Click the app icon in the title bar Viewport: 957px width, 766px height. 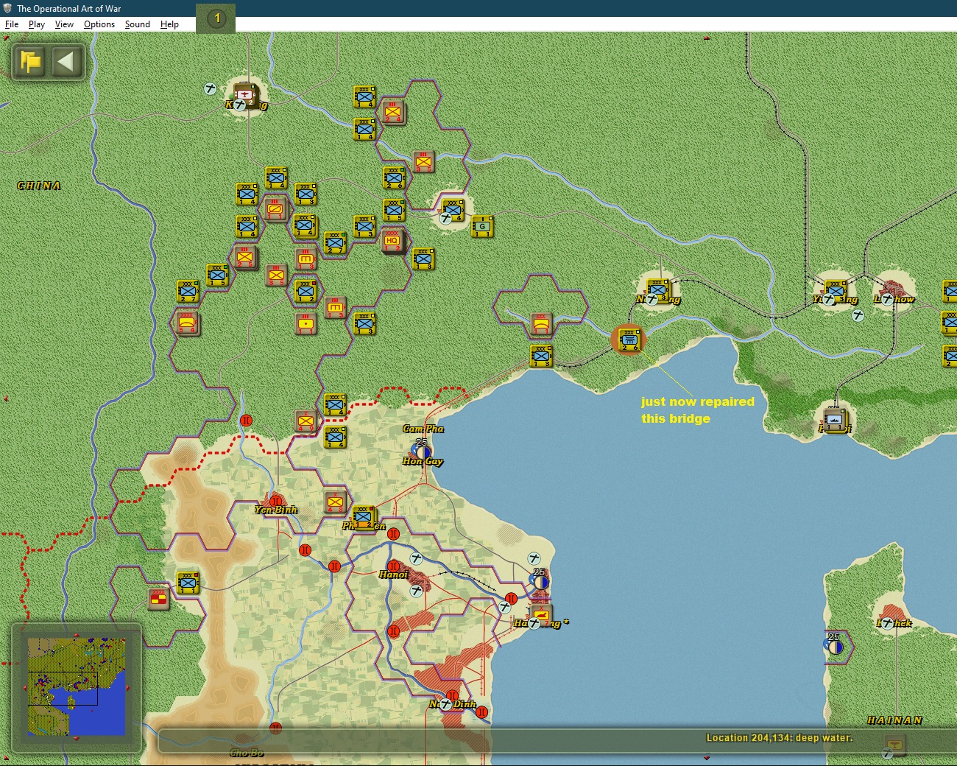point(8,8)
